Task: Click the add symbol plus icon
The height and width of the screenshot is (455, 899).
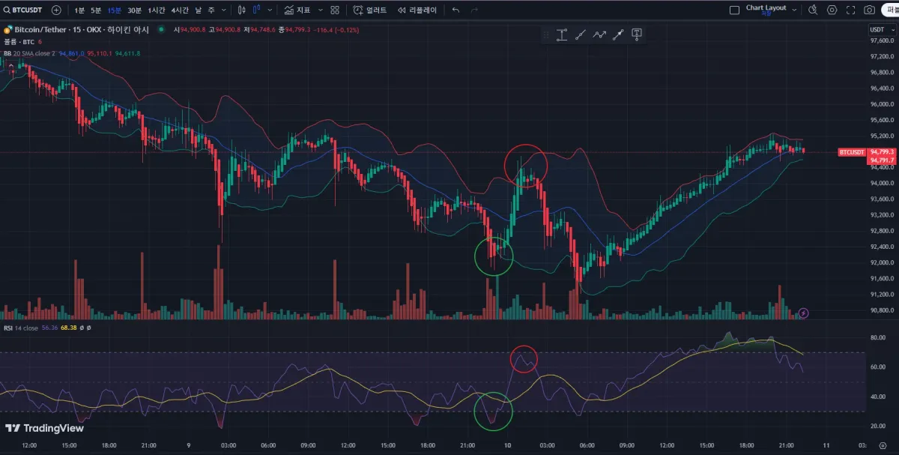Action: click(56, 10)
